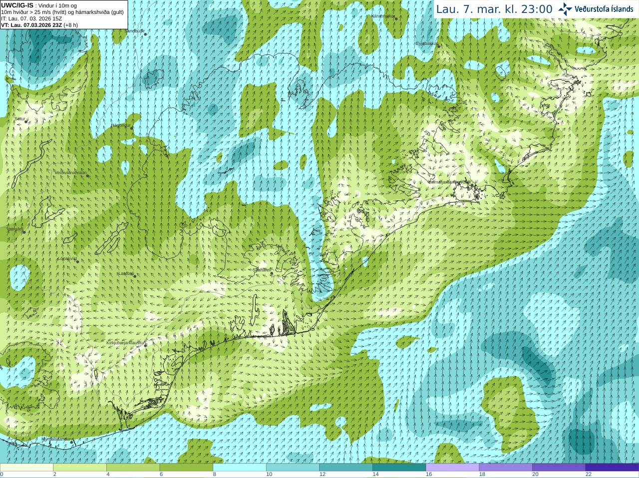Click the Skaftafell station label
Viewport: 639px width, 478px height.
[x=261, y=269]
